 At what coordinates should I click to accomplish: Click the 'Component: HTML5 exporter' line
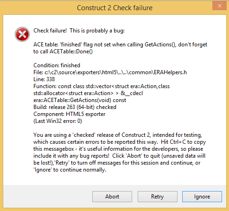pyautogui.click(x=70, y=114)
